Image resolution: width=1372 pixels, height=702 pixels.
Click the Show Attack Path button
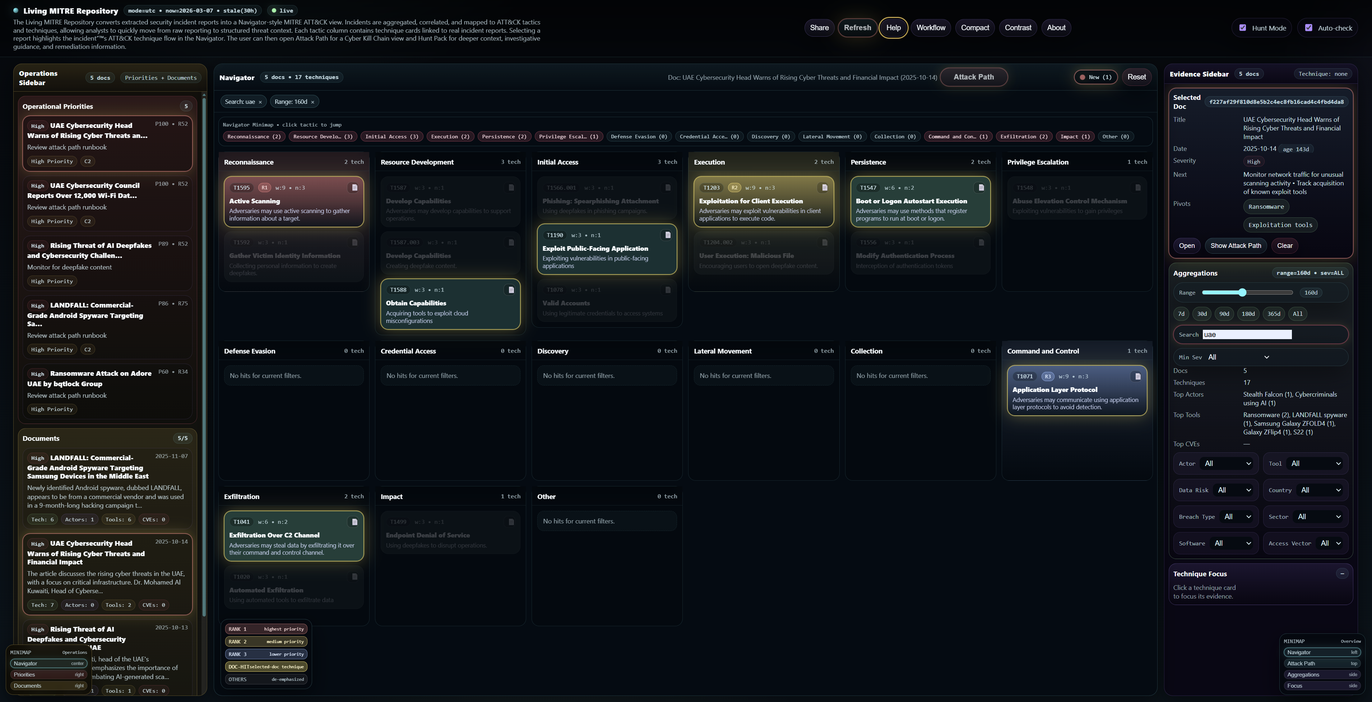point(1236,245)
